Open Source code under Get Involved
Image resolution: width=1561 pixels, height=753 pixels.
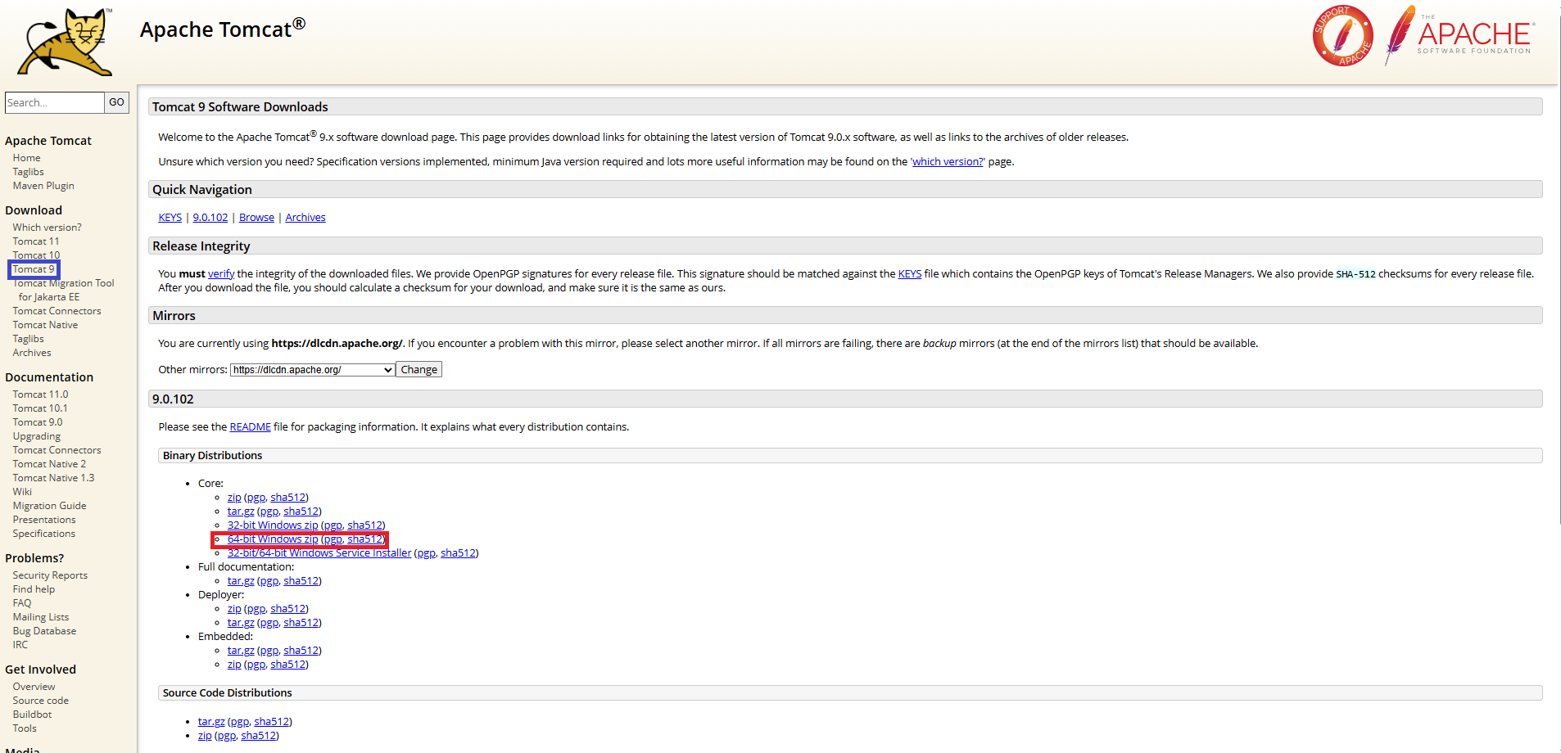tap(41, 701)
